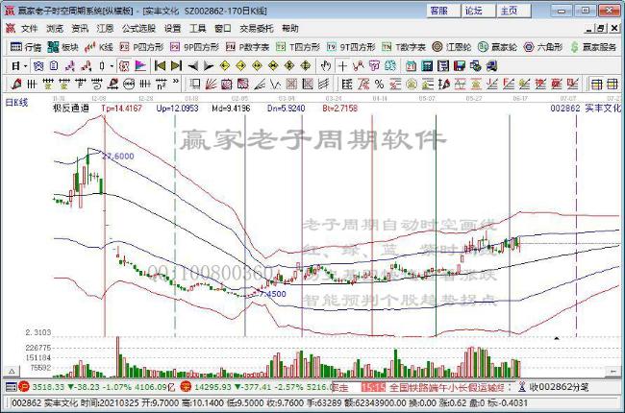
Task: Jump to the first bar using the skip-to-start arrow
Action: (160, 65)
